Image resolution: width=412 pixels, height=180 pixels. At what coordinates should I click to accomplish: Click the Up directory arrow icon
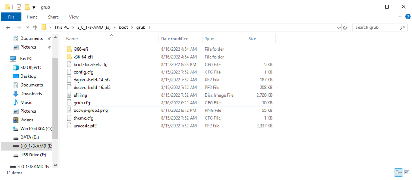35,28
